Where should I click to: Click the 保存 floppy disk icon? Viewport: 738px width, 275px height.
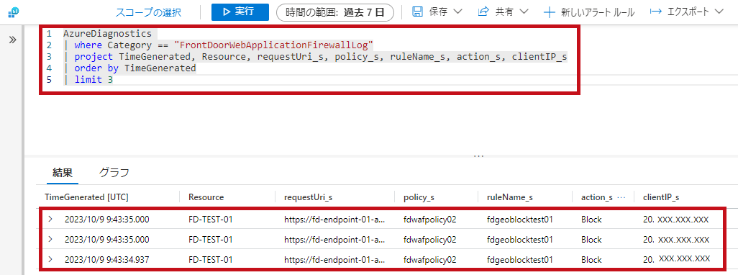pyautogui.click(x=417, y=12)
